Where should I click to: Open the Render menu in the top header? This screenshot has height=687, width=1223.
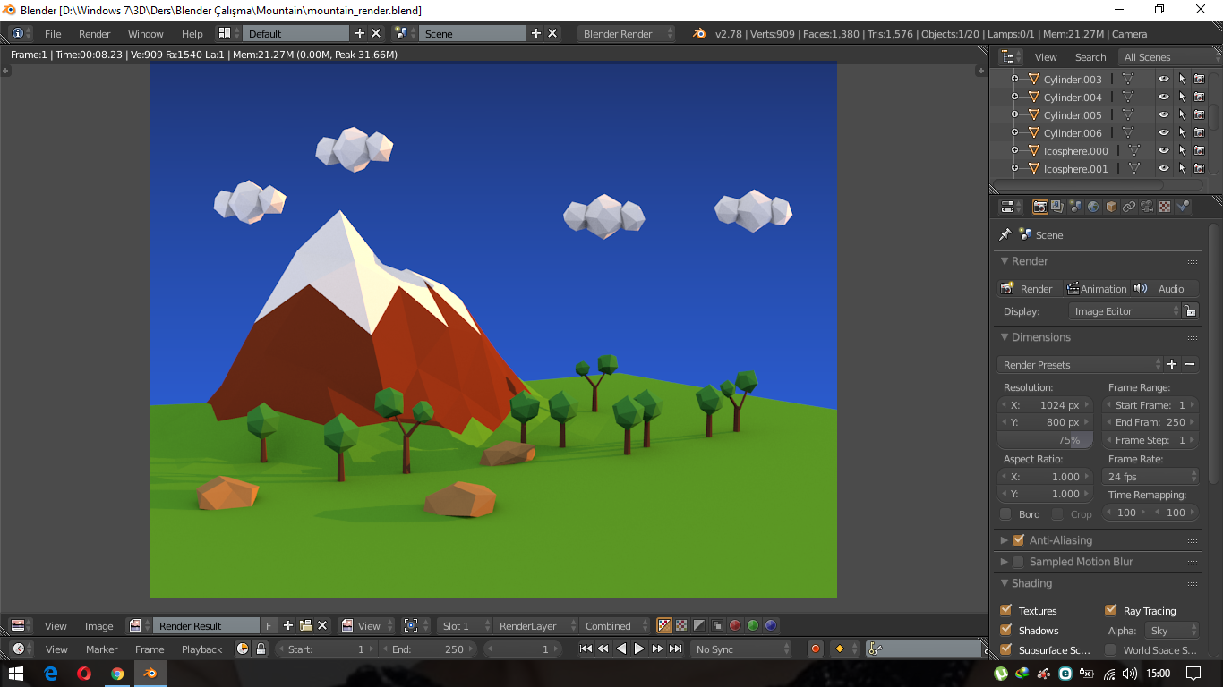[x=92, y=33]
